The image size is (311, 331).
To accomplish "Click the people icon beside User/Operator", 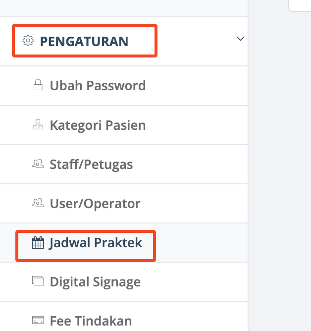I will pyautogui.click(x=38, y=203).
